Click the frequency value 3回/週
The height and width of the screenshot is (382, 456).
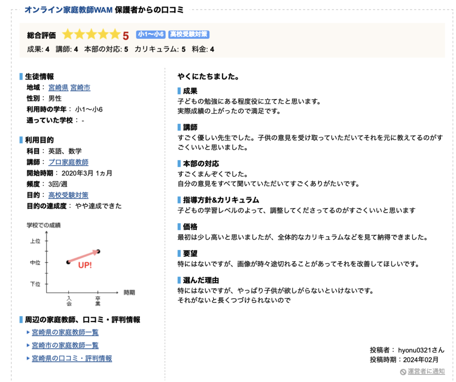(58, 184)
